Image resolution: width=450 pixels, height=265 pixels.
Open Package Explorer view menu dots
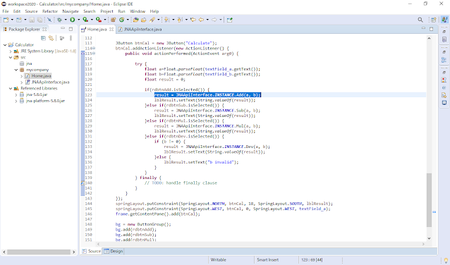[71, 38]
